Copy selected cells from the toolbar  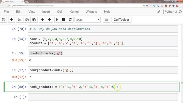[27, 20]
